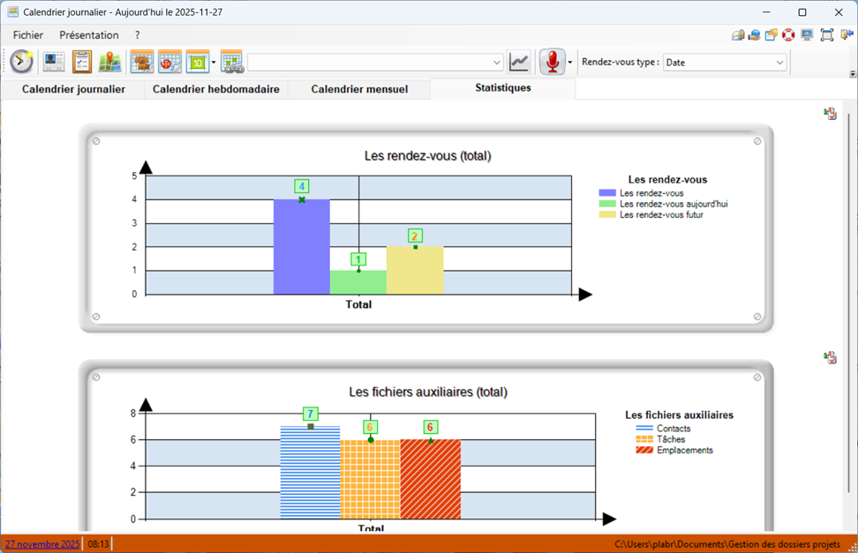
Task: Click the blue Les rendez-vous bar
Action: tap(301, 247)
